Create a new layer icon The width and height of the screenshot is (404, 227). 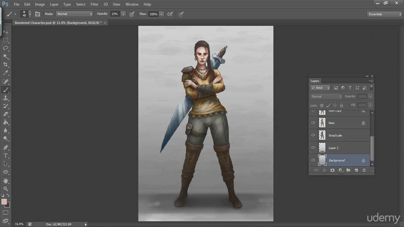tap(356, 170)
